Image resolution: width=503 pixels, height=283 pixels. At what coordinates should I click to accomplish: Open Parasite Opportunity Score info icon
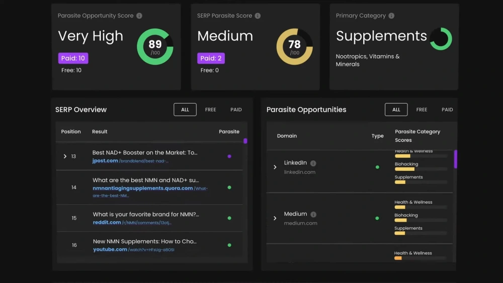click(x=139, y=16)
